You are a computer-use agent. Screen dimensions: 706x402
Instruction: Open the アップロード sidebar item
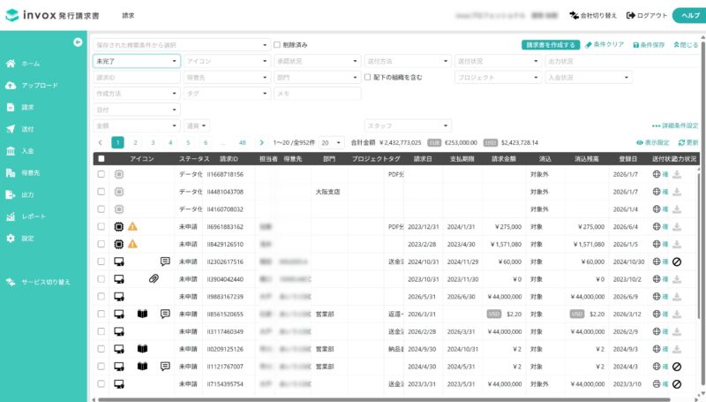[32, 85]
